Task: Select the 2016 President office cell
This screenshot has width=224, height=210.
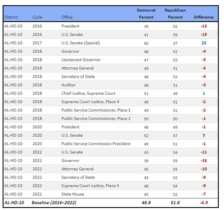Action: coord(70,26)
